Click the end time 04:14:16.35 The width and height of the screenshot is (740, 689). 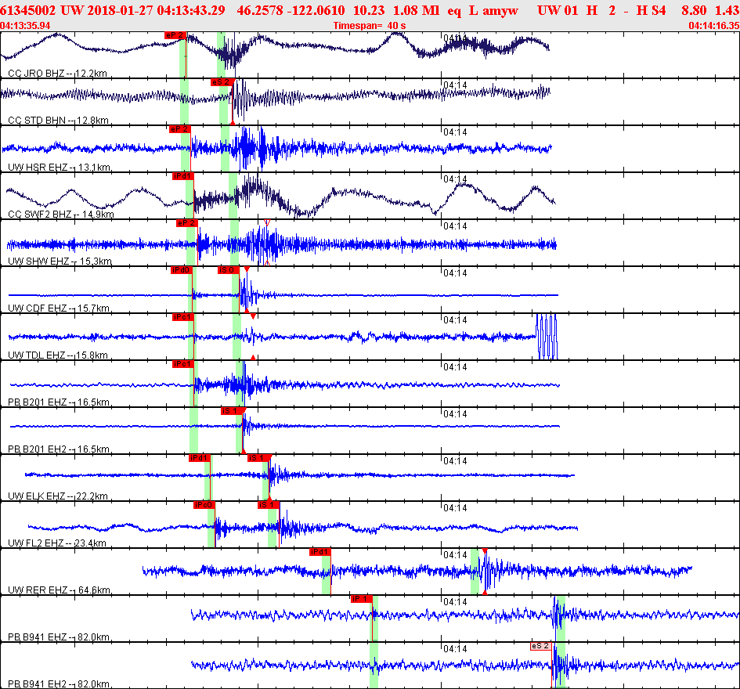[713, 26]
